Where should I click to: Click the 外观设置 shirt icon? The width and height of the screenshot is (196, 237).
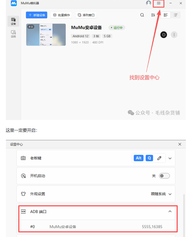click(x=23, y=194)
